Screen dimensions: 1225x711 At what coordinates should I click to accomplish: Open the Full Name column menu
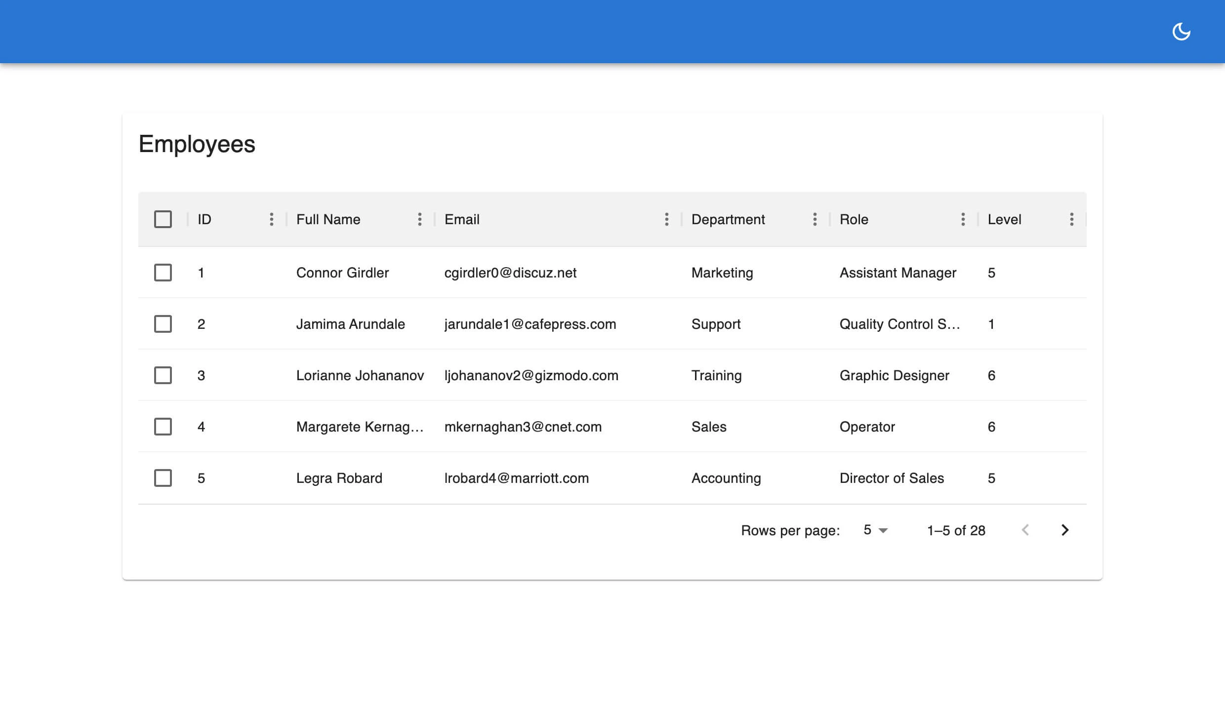(x=420, y=219)
